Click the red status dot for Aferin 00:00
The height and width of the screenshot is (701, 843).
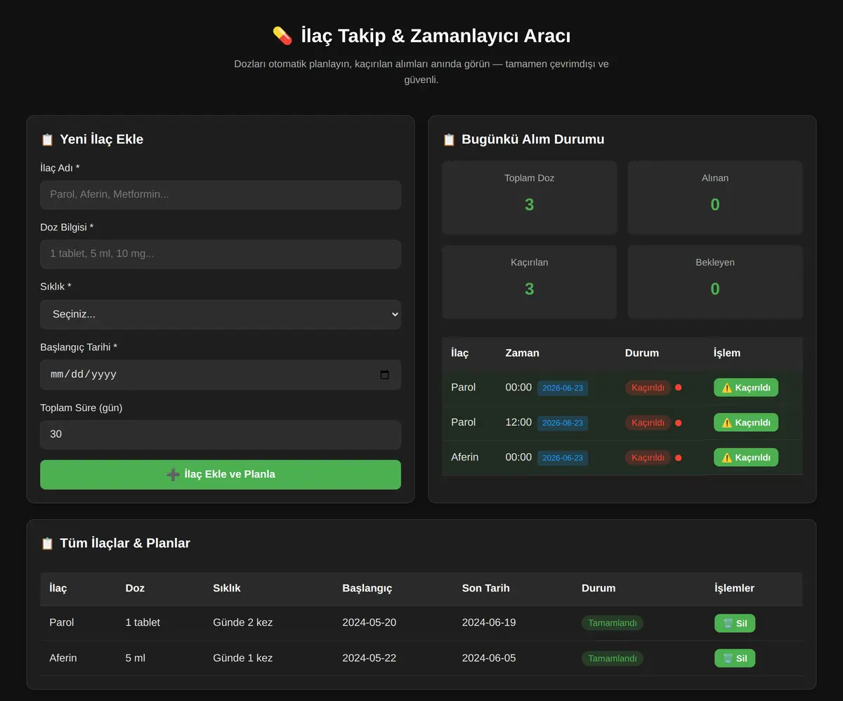click(x=678, y=458)
